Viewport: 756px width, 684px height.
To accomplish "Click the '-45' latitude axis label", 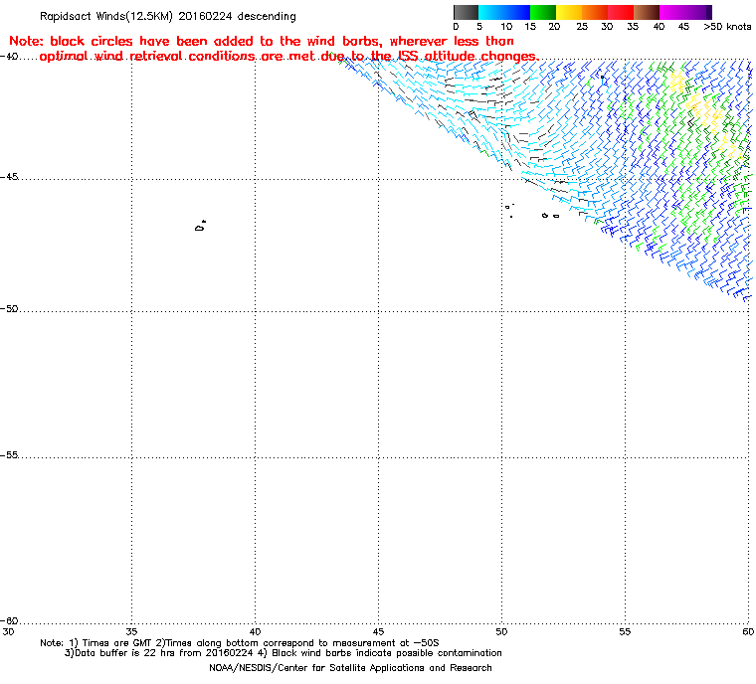I will click(9, 177).
